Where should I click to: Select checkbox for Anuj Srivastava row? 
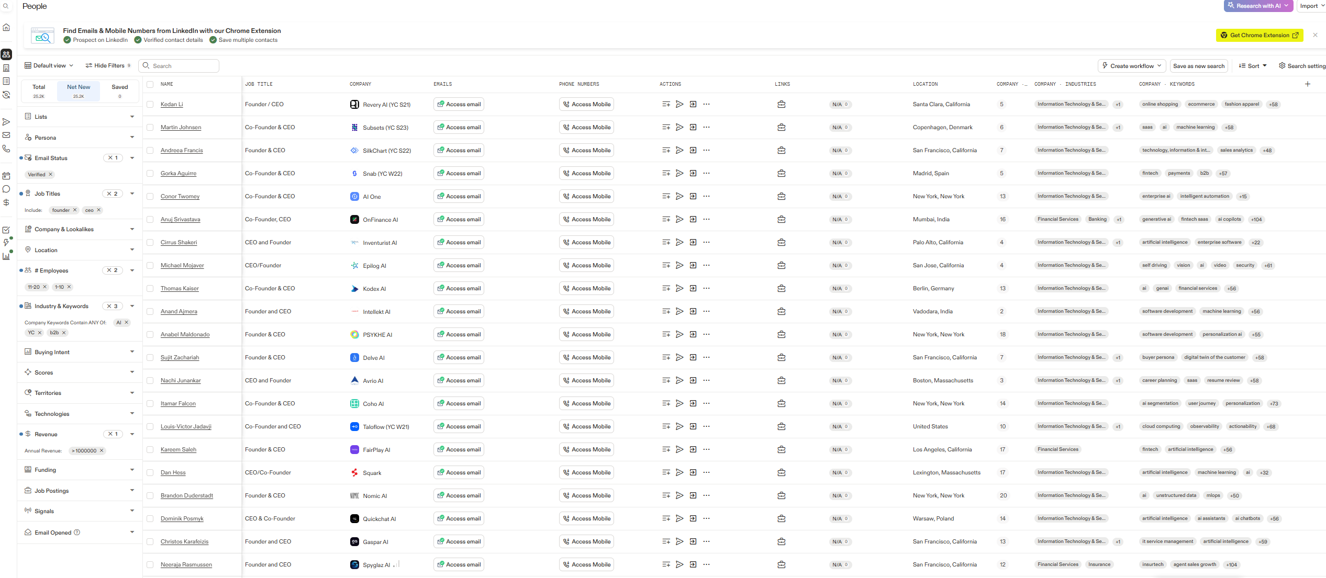click(150, 219)
